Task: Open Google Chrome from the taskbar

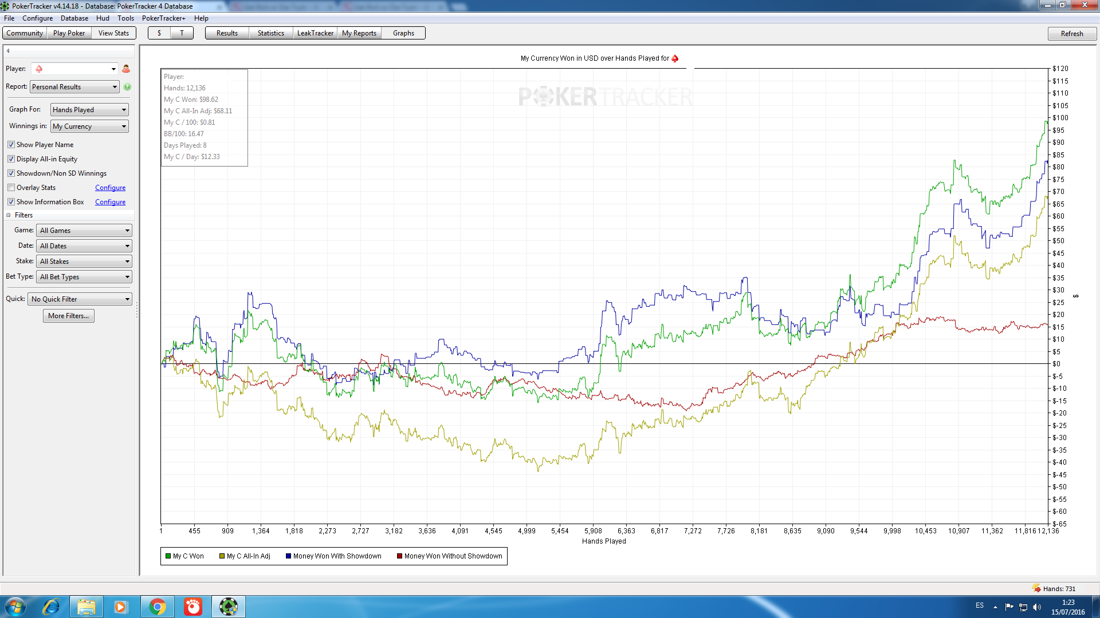Action: (158, 607)
